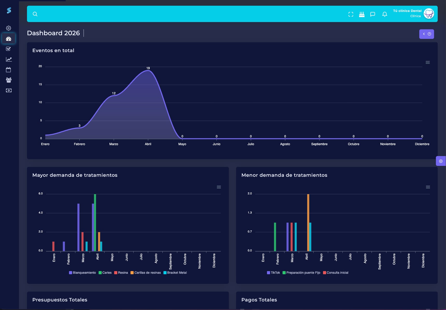446x310 pixels.
Task: Click Pagos Totales title
Action: pyautogui.click(x=259, y=300)
